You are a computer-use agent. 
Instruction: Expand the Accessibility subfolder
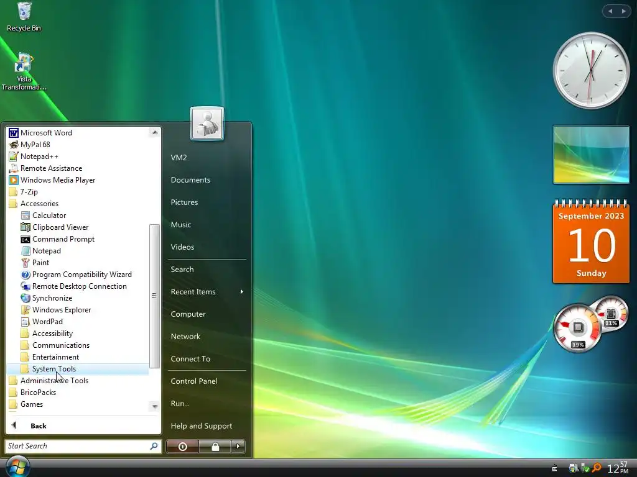pyautogui.click(x=47, y=333)
